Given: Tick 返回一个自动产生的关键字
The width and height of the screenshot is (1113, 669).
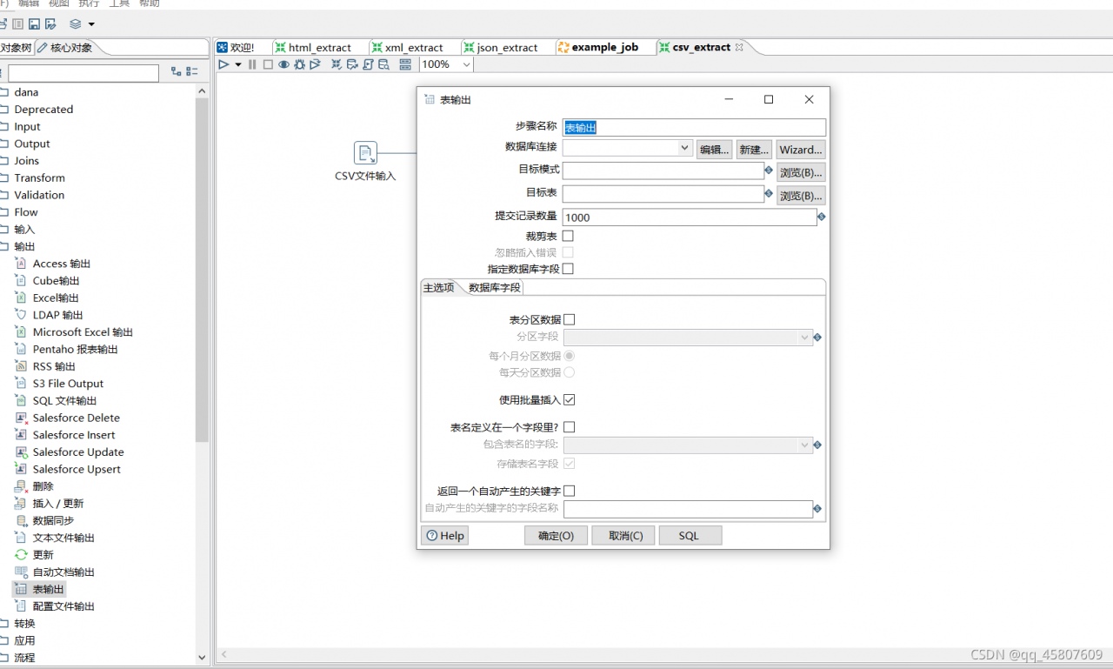Looking at the screenshot, I should point(570,491).
